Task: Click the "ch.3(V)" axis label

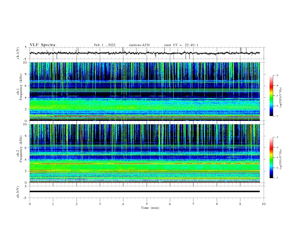Action: [18, 192]
